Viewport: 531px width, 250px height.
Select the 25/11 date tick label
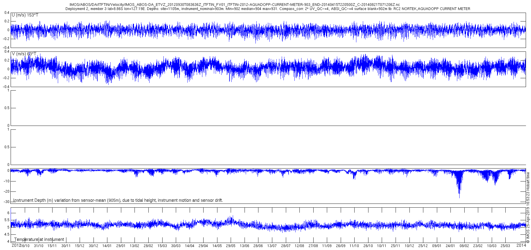[x=396, y=246]
